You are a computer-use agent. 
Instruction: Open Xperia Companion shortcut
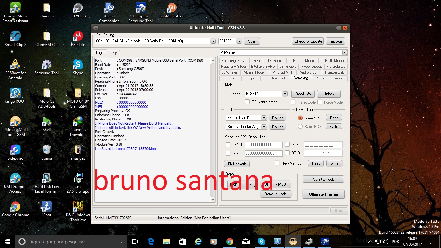pos(109,13)
